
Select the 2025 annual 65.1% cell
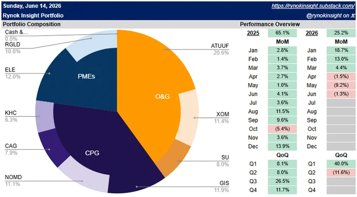[282, 33]
